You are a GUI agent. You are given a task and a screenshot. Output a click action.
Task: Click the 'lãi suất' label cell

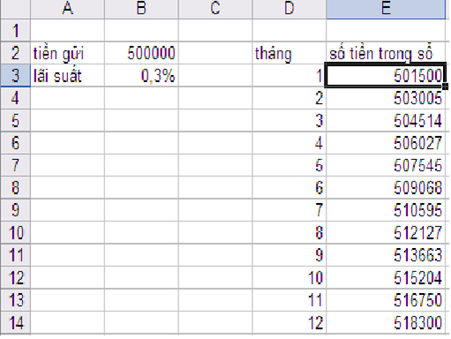(x=67, y=76)
